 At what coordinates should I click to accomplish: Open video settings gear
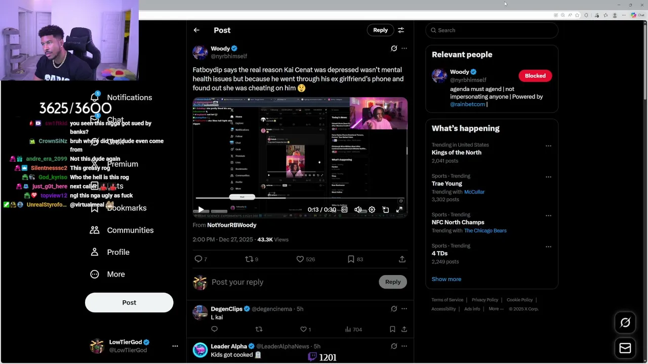[372, 209]
